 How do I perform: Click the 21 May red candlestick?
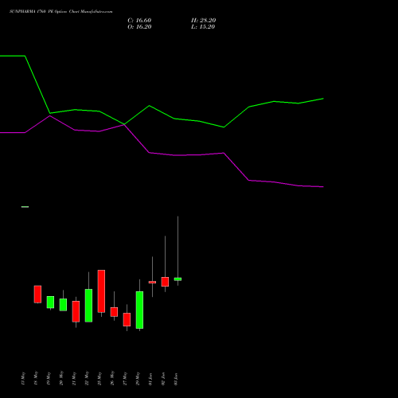coord(76,311)
